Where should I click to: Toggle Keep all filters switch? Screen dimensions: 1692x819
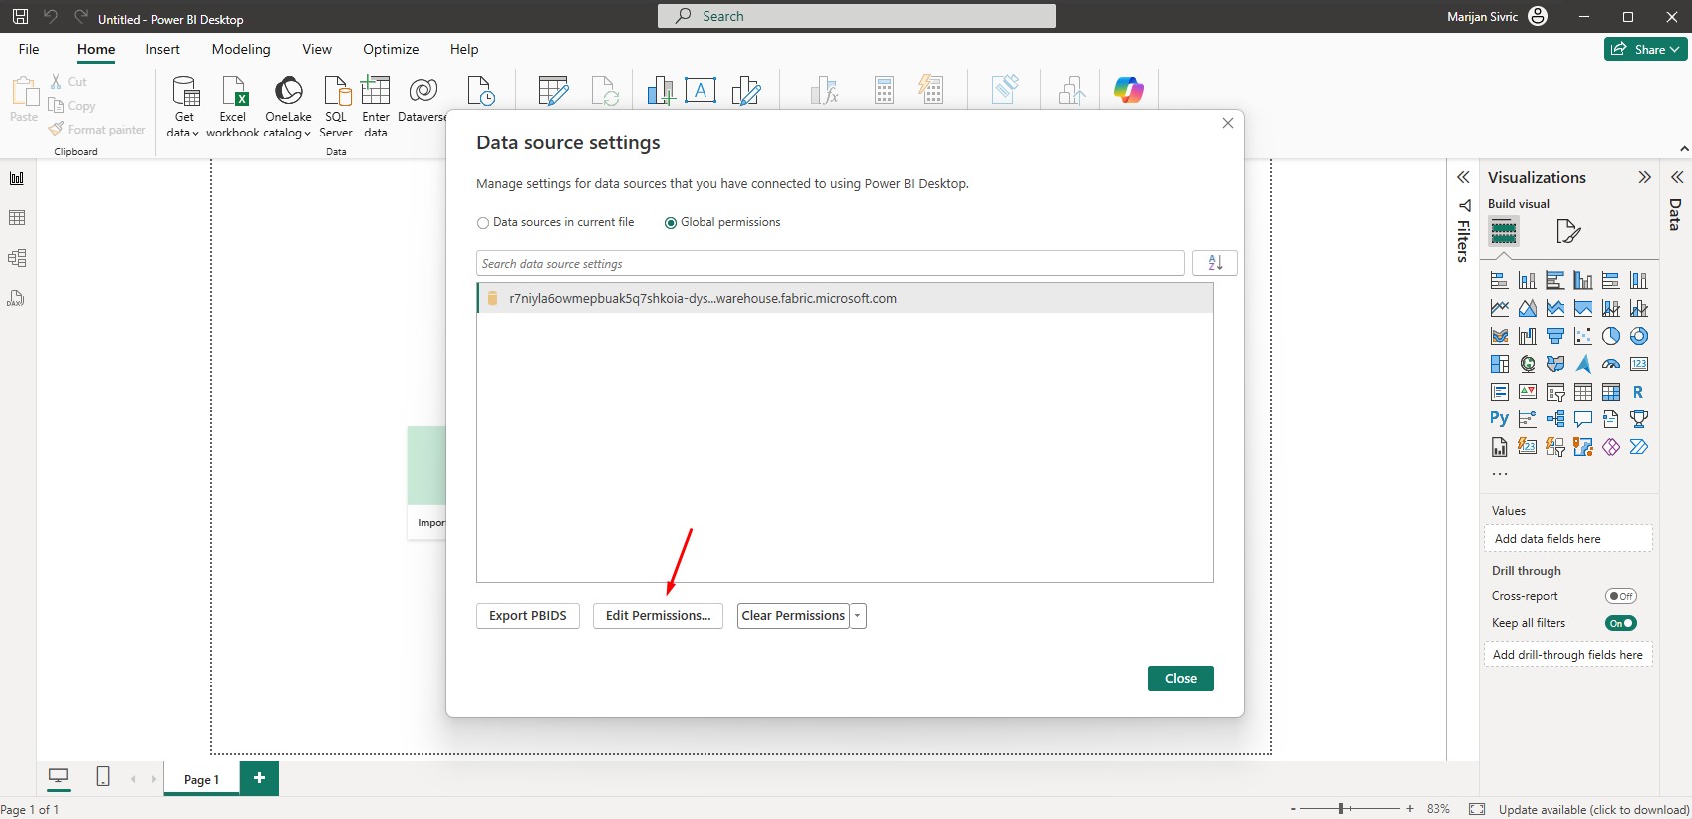[x=1621, y=623]
